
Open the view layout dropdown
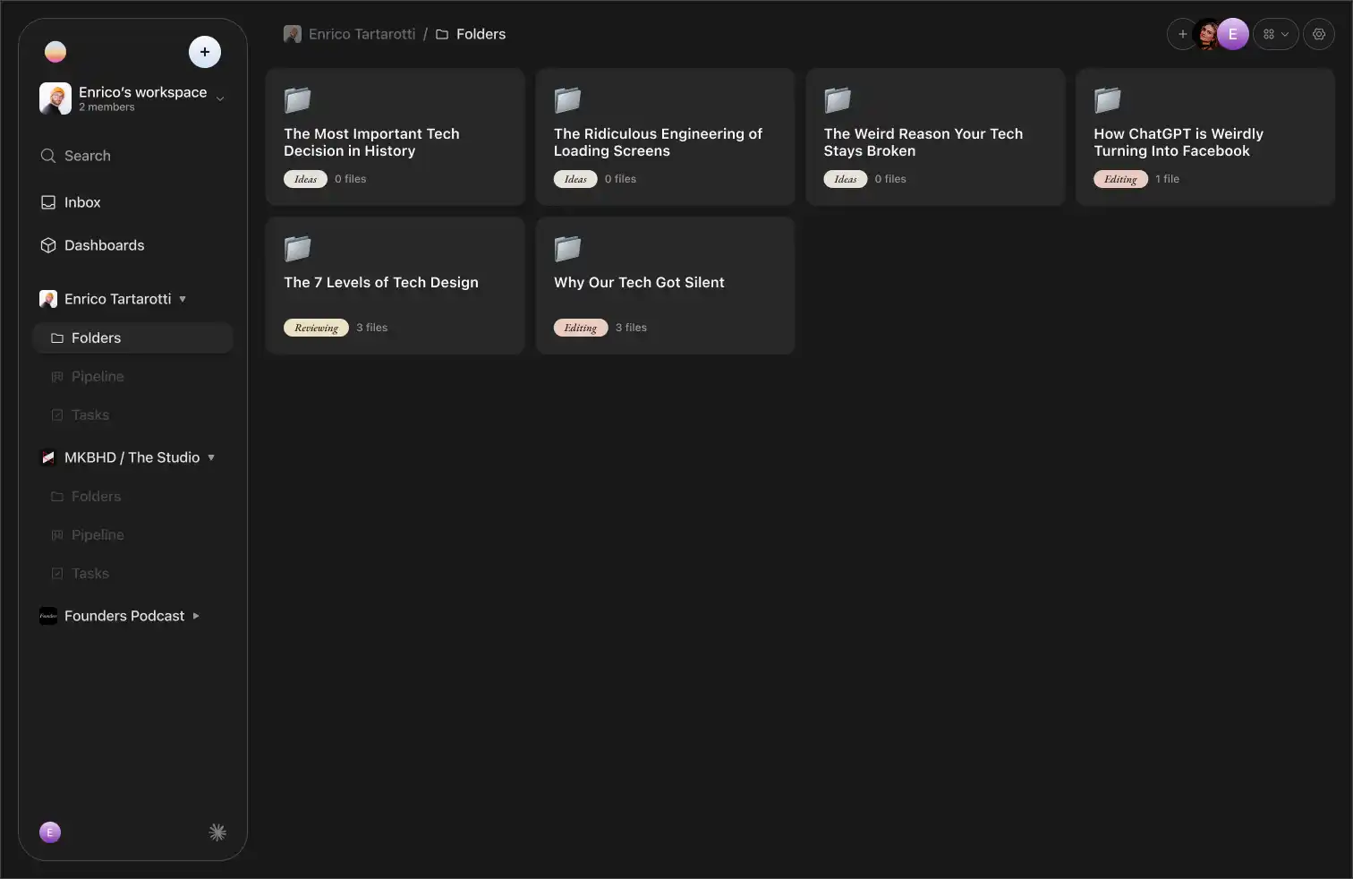tap(1275, 34)
